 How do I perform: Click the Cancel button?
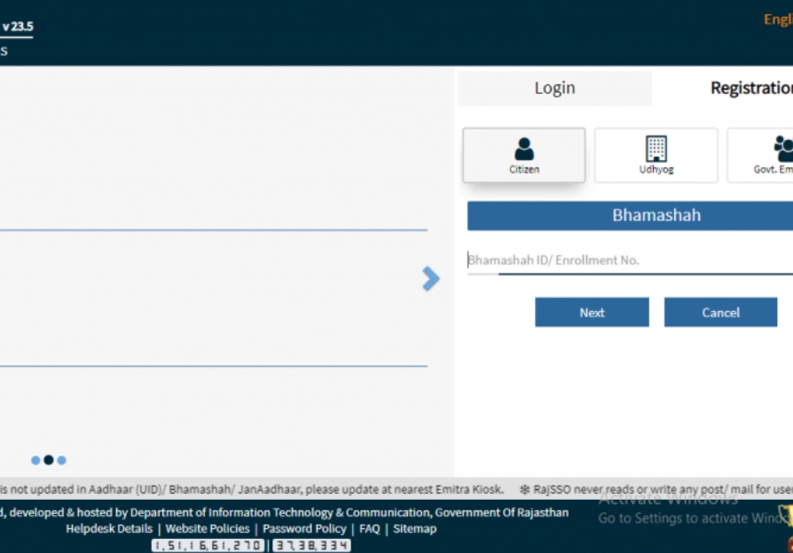click(x=720, y=312)
